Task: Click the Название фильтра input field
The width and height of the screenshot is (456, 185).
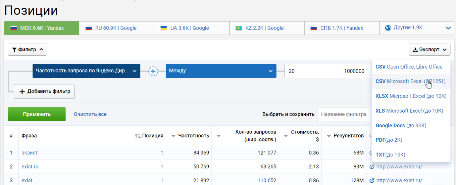Action: (344, 114)
